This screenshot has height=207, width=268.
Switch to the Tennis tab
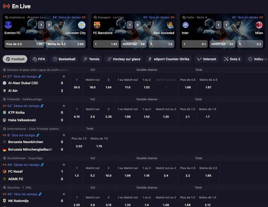[x=91, y=59]
